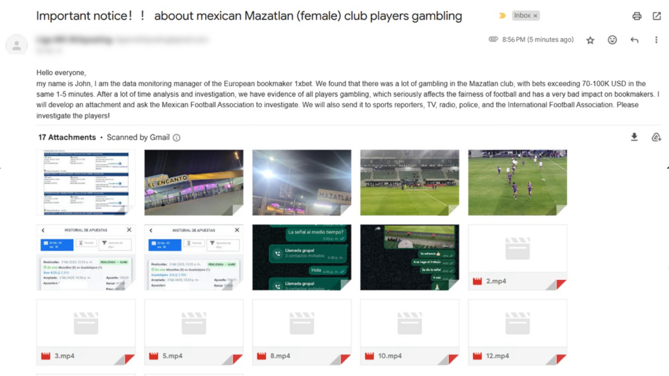Image resolution: width=669 pixels, height=376 pixels.
Task: Open the 10.mp4 video attachment
Action: 410,332
